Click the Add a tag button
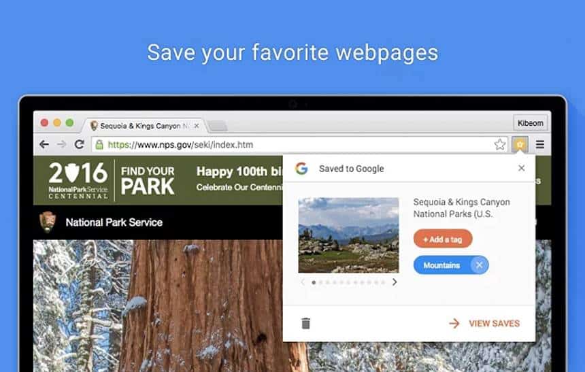 coord(443,239)
